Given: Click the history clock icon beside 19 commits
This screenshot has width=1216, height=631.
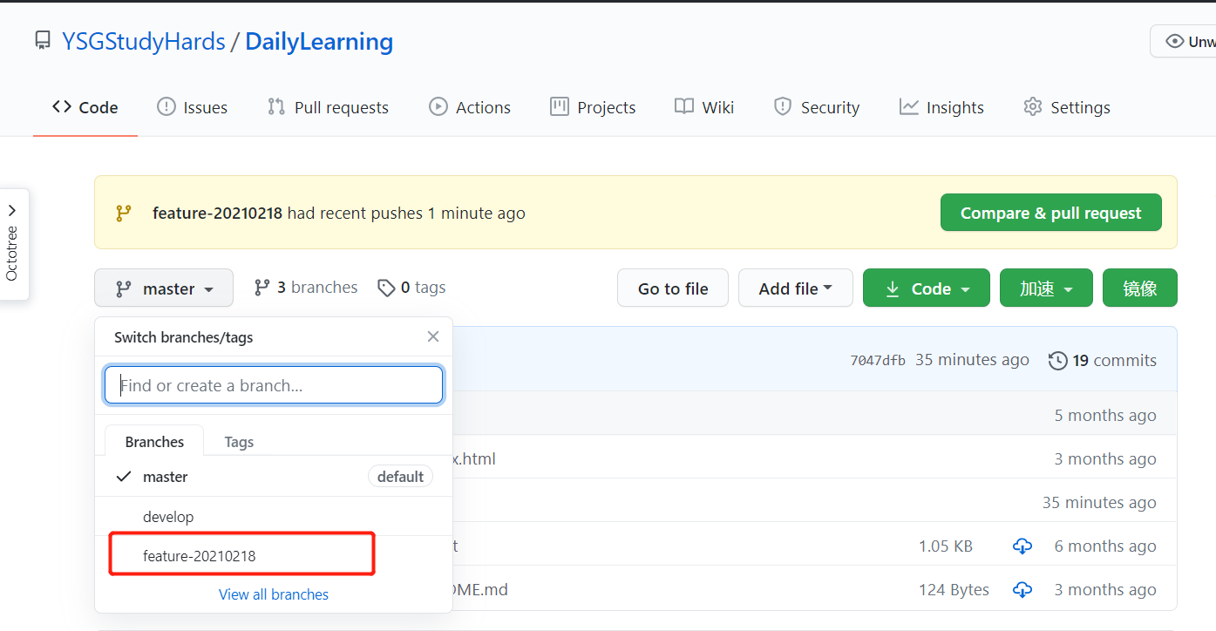Looking at the screenshot, I should 1057,361.
